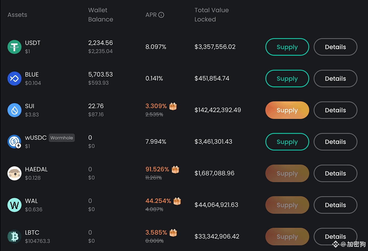The width and height of the screenshot is (368, 251).
Task: Click the BLUE token logo icon
Action: pyautogui.click(x=14, y=78)
